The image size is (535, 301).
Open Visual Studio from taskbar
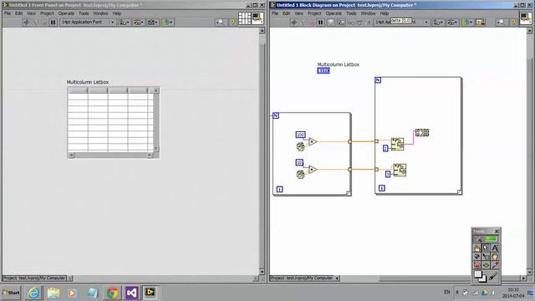click(132, 293)
